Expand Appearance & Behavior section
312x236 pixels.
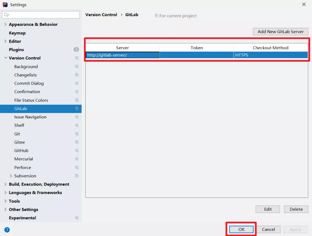5,24
